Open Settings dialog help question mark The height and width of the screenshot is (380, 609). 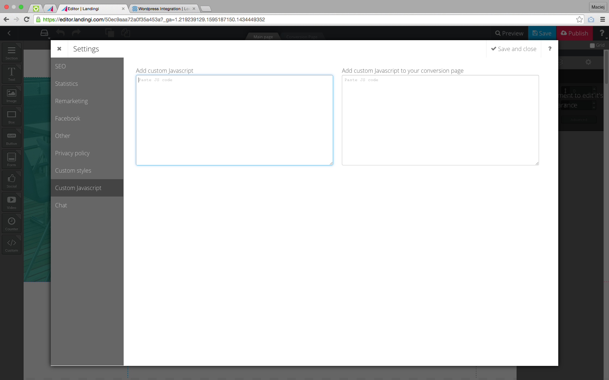click(x=550, y=48)
